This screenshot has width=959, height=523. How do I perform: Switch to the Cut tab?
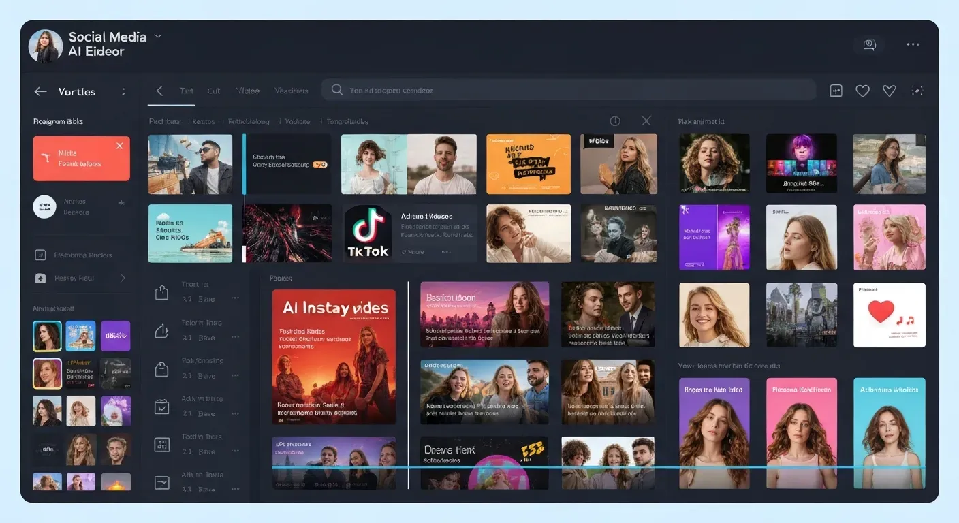213,91
